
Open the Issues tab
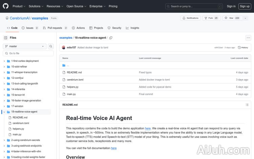30,28
